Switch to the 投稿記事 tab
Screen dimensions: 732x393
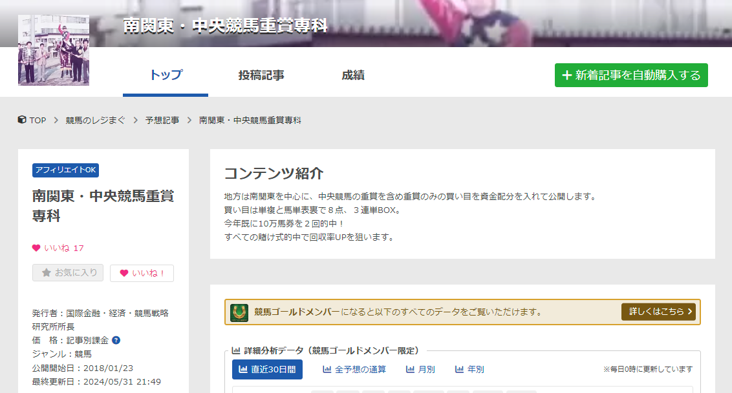pos(261,75)
